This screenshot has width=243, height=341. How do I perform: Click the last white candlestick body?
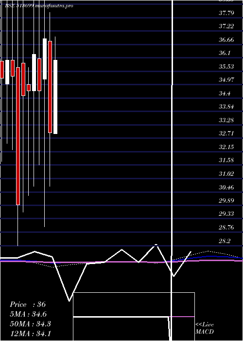coord(55,97)
